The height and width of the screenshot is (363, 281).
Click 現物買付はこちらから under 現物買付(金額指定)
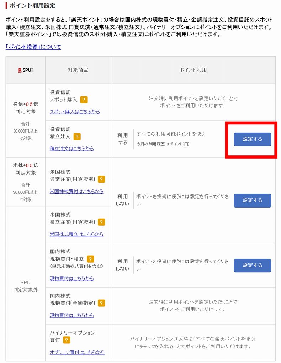71,316
